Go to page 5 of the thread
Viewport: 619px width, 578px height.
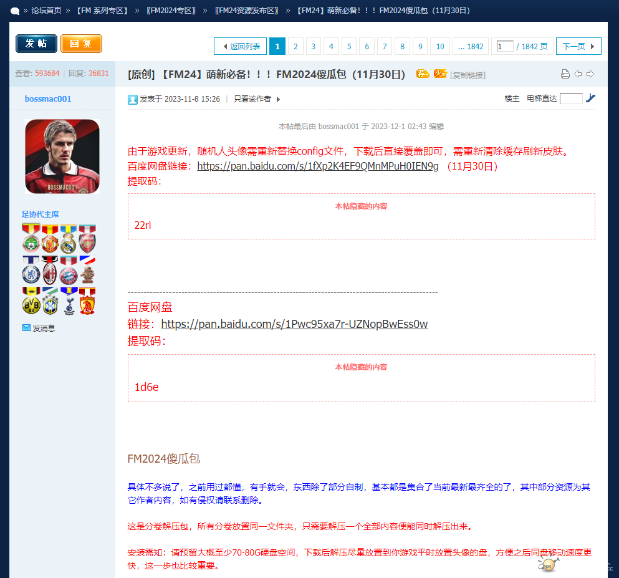349,46
